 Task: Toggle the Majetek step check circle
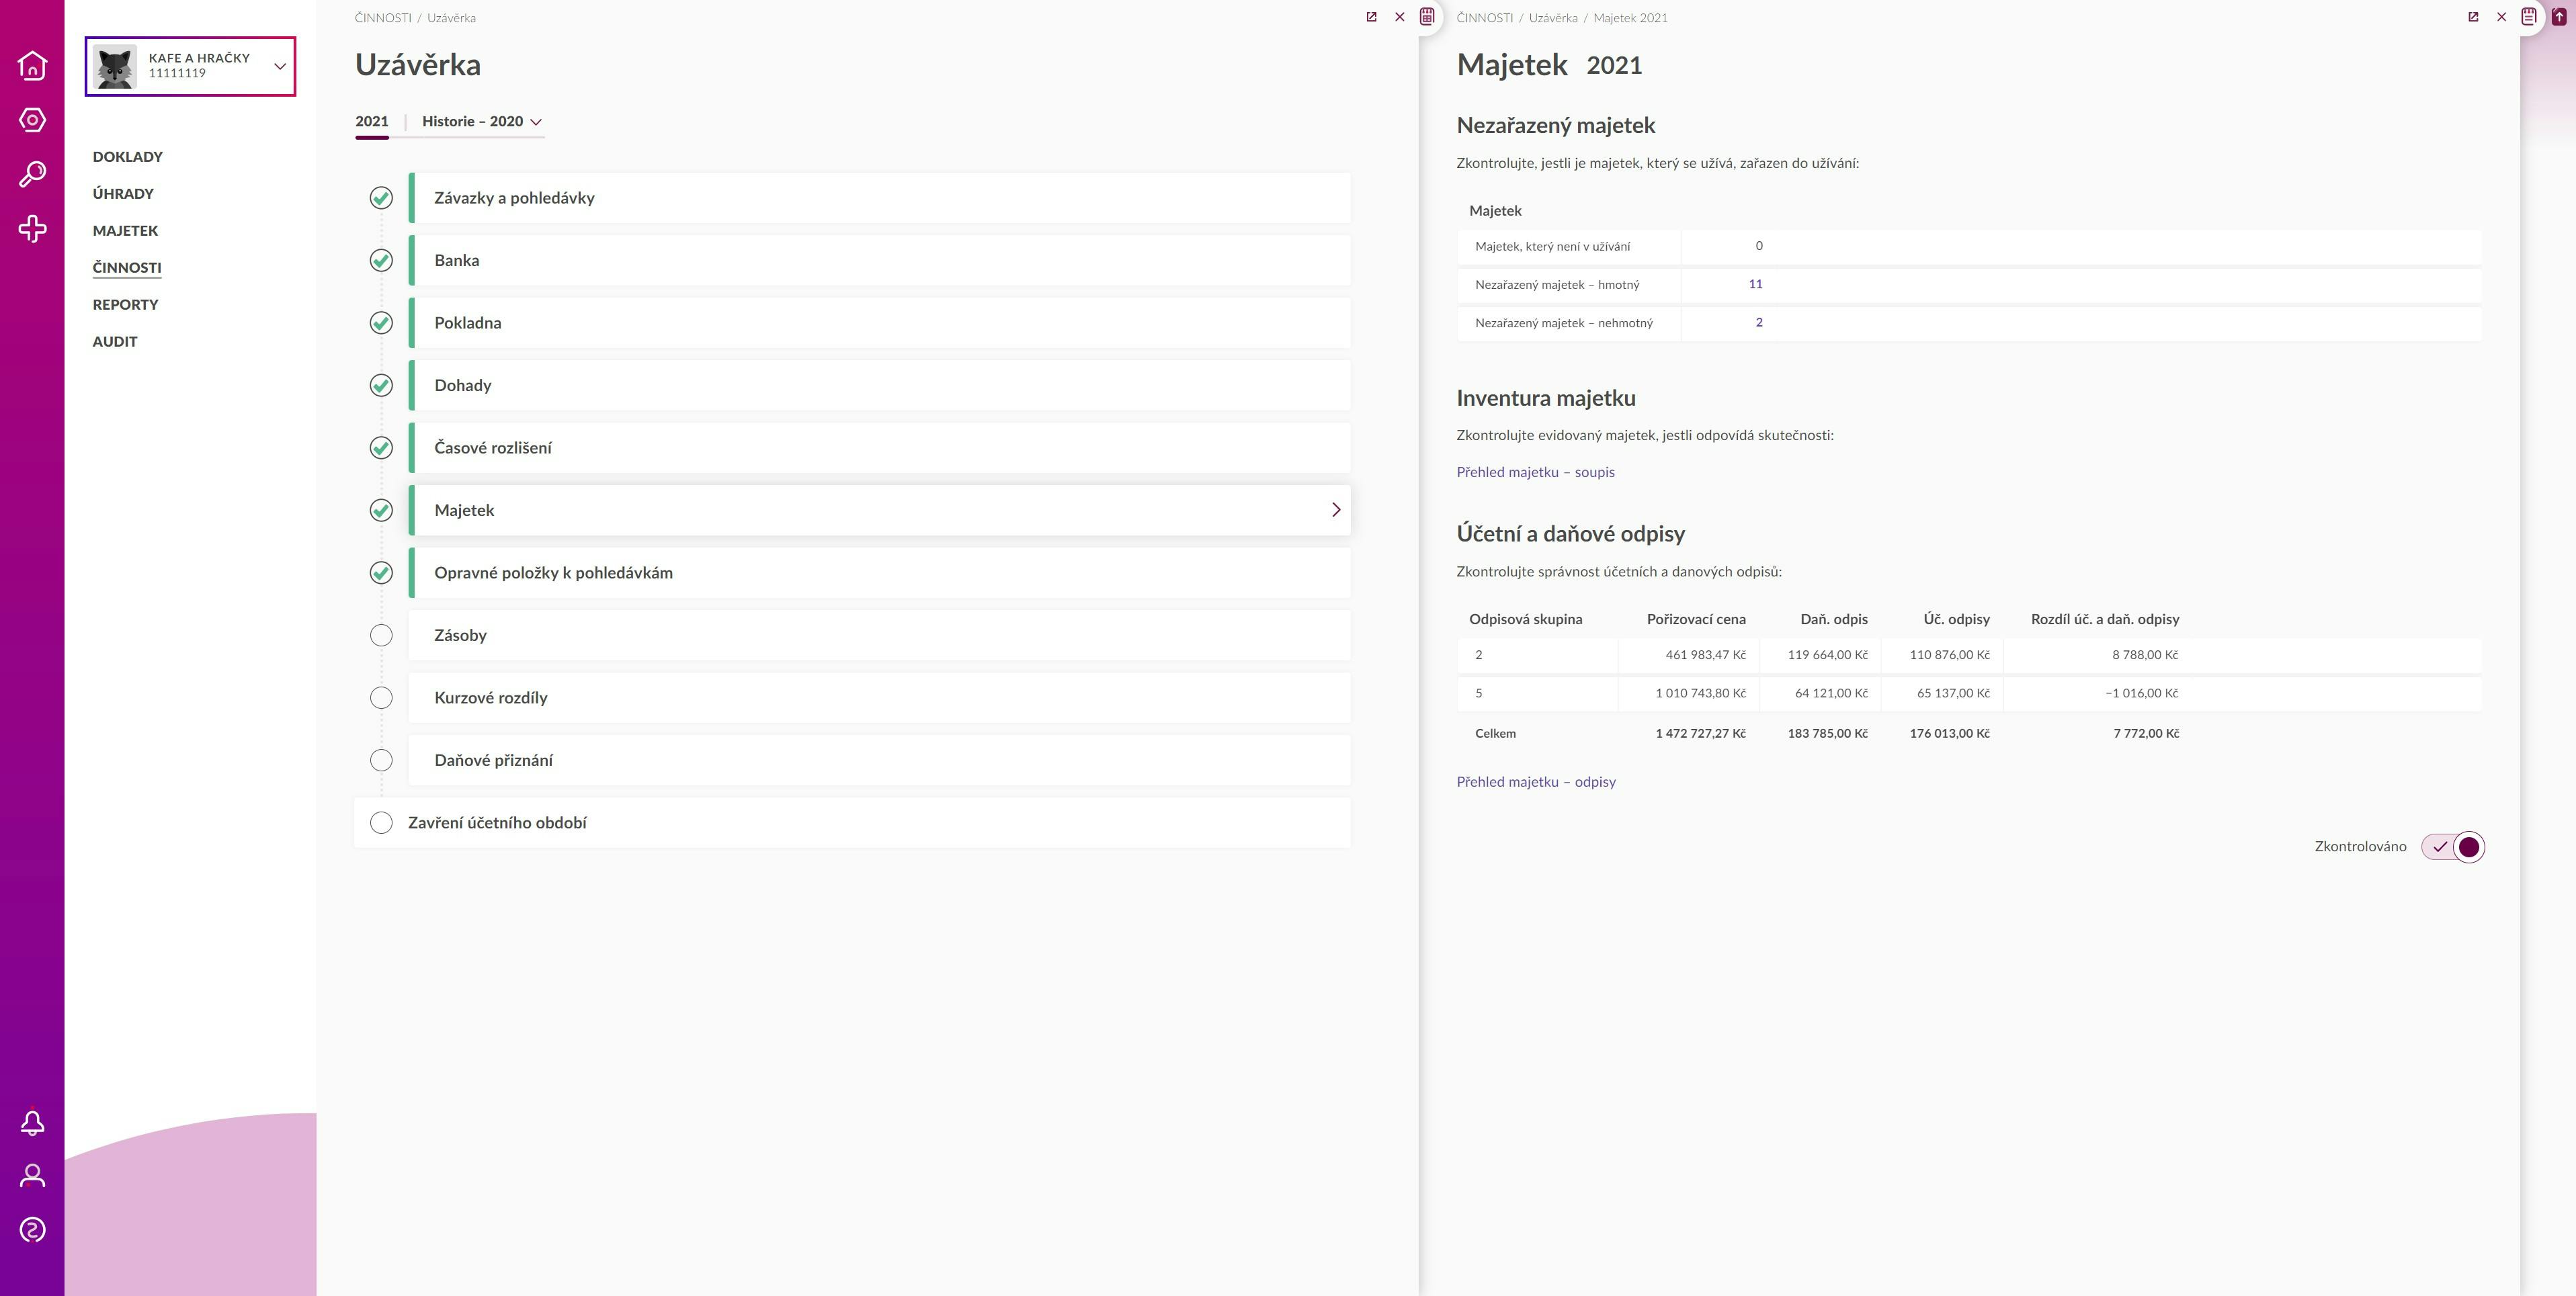click(x=381, y=510)
